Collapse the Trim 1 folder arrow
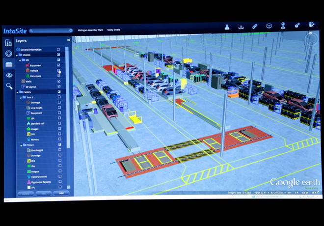 point(21,98)
